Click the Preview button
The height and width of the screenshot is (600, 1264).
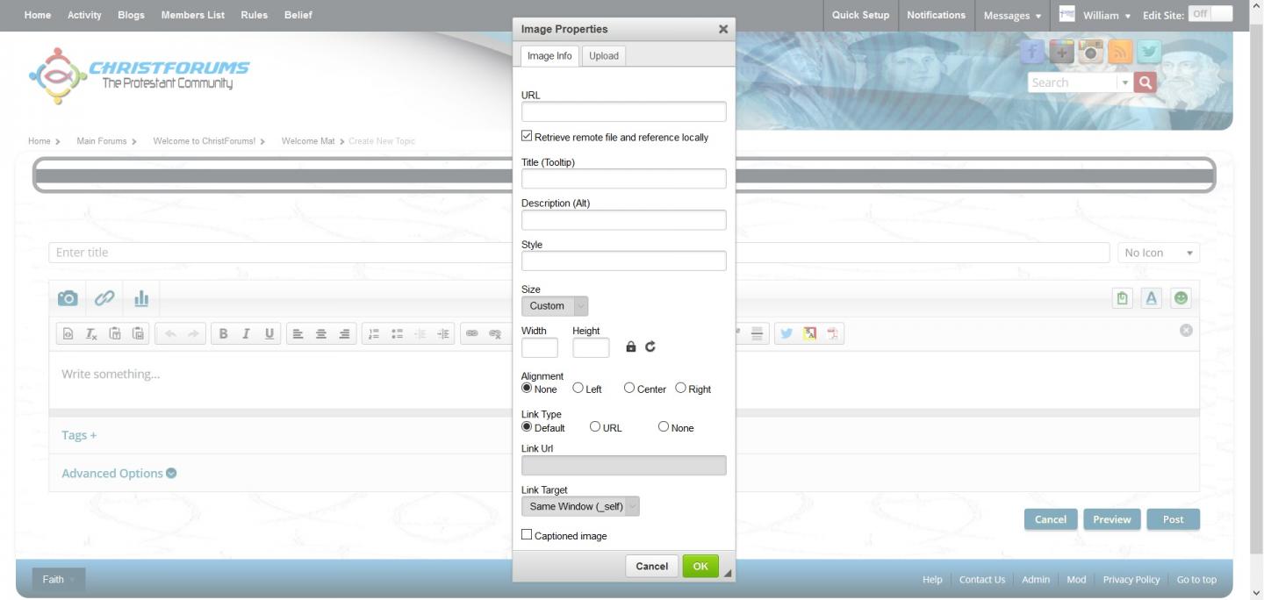[x=1112, y=519]
